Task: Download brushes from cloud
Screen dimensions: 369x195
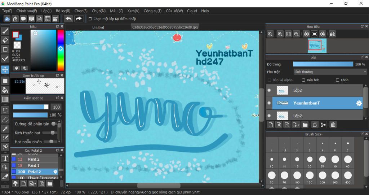Action: pyautogui.click(x=15, y=183)
